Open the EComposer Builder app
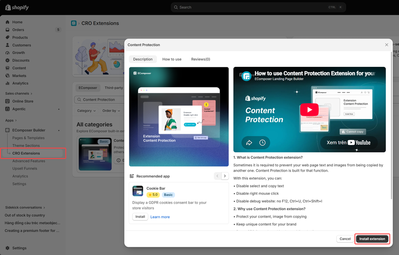This screenshot has width=399, height=255. coord(29,130)
